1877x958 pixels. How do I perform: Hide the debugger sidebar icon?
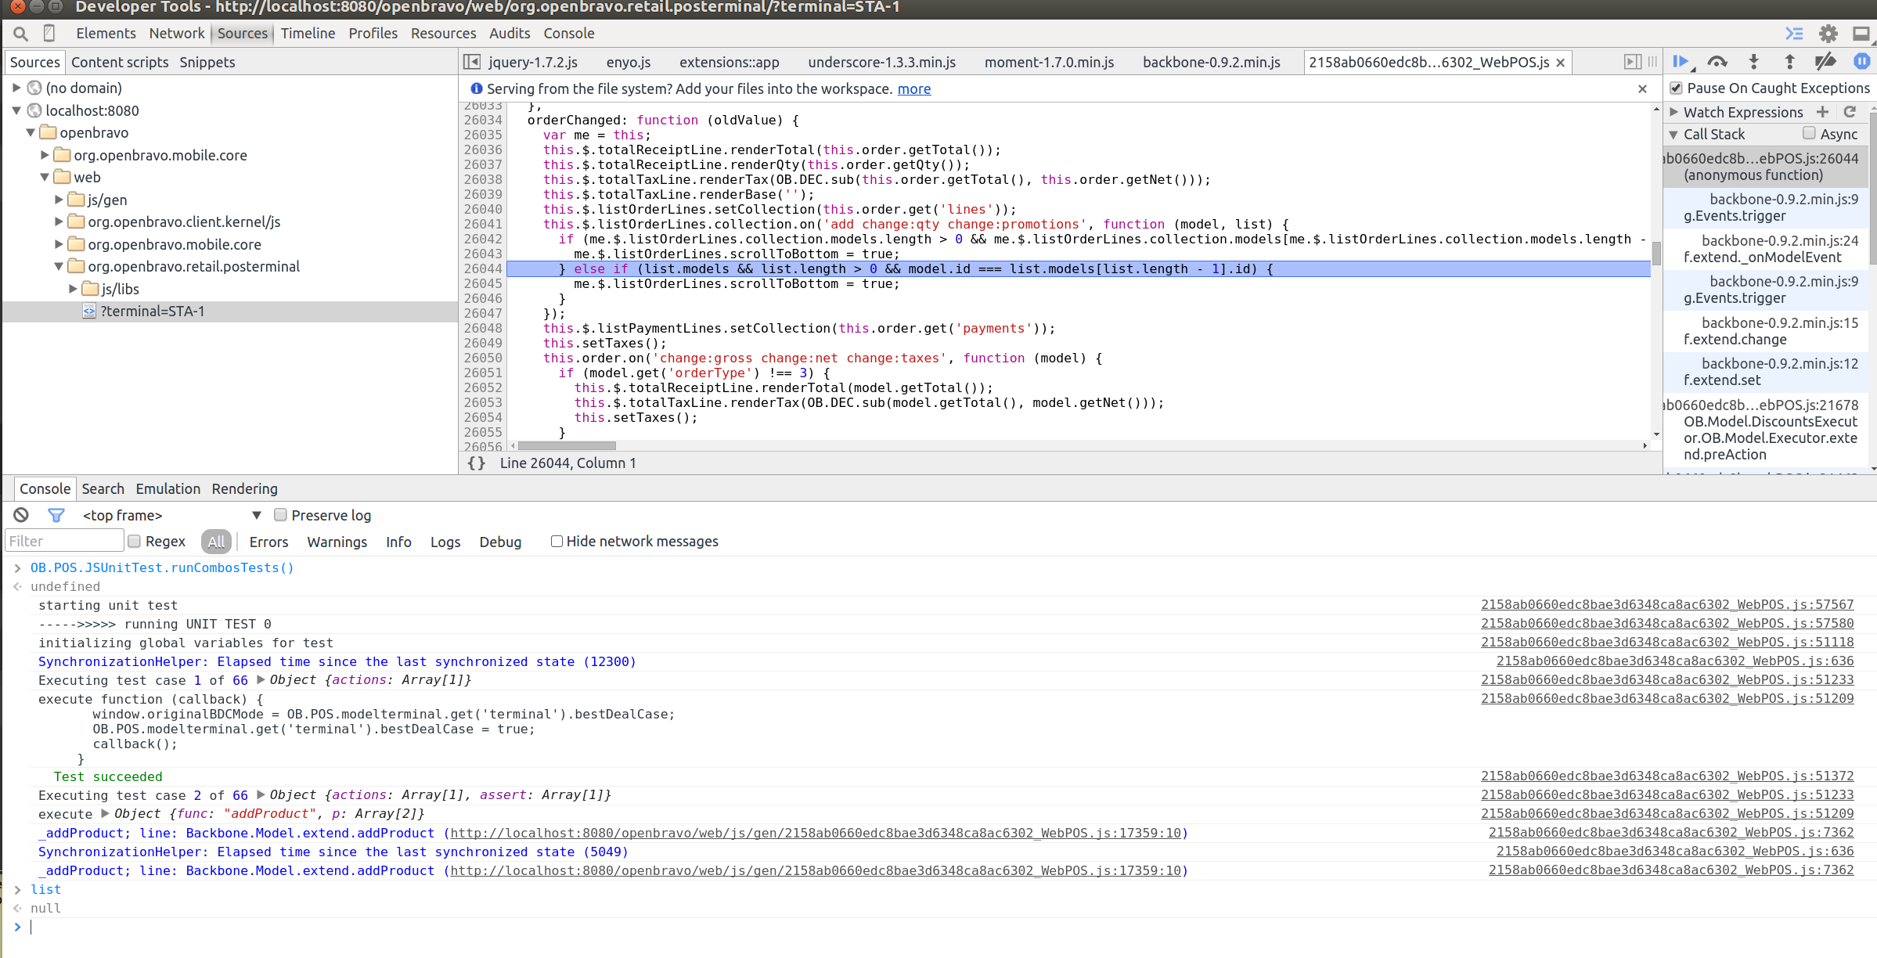[x=1632, y=62]
